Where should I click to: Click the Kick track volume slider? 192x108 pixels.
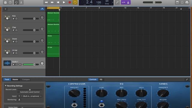click(x=31, y=19)
